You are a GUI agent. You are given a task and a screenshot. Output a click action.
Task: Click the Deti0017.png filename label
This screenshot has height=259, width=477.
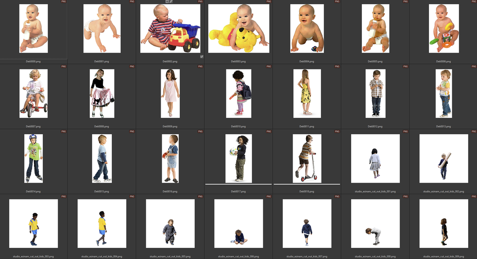tap(238, 191)
